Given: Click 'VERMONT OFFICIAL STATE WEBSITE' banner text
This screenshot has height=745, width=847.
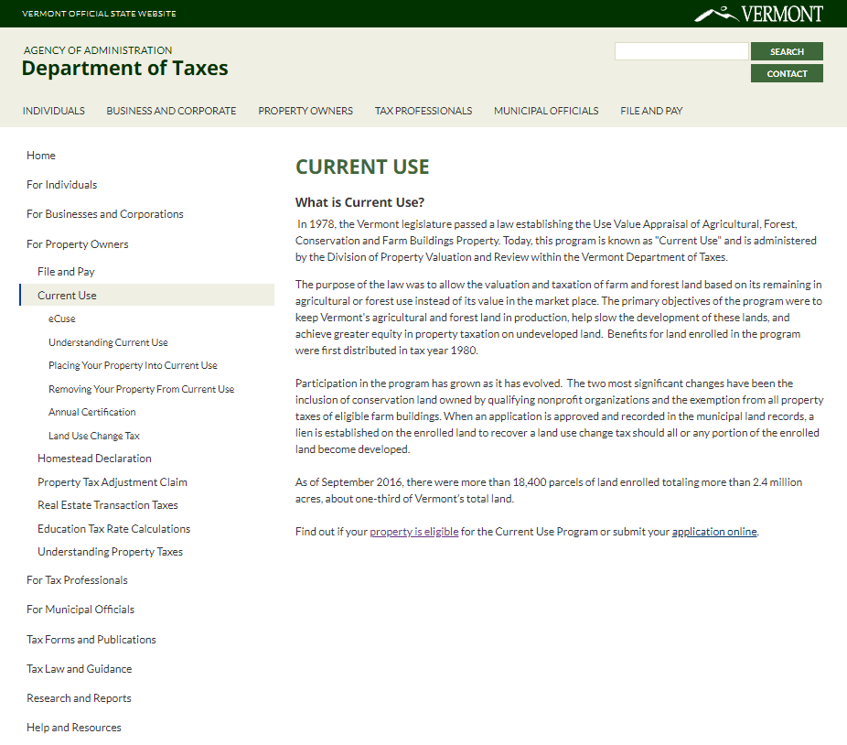Looking at the screenshot, I should point(99,14).
